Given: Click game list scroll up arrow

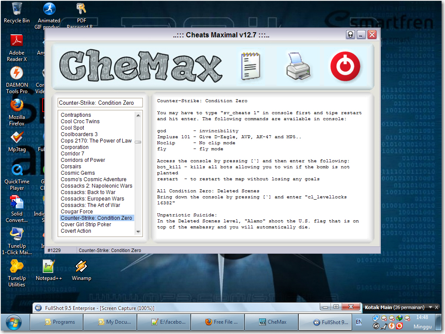Looking at the screenshot, I should click(138, 115).
